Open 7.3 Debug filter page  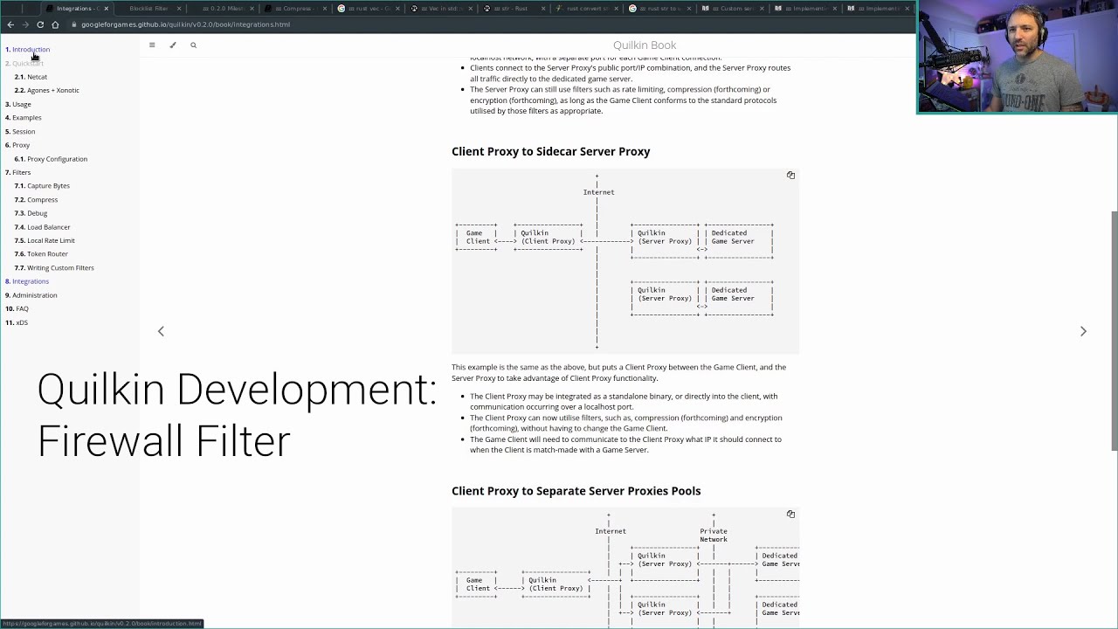point(31,213)
